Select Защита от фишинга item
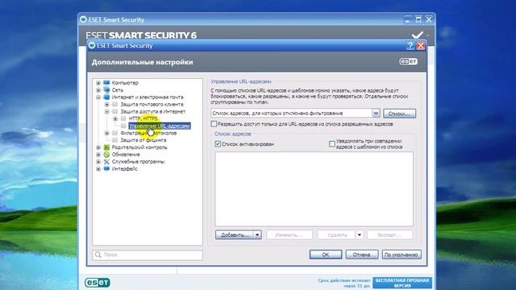Screen dimensions: 516x290 144,140
